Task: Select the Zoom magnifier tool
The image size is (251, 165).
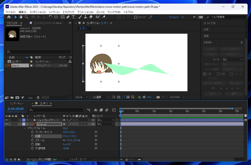Action: [x=26, y=17]
